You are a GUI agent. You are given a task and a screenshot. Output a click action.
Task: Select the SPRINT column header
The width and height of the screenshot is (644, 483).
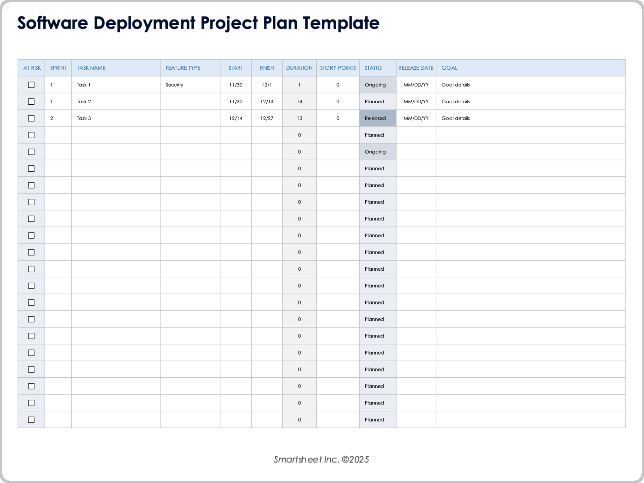[x=58, y=68]
